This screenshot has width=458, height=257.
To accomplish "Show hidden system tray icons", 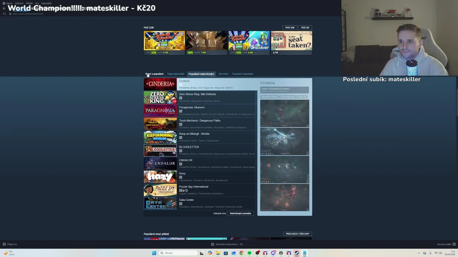I will click(x=419, y=253).
